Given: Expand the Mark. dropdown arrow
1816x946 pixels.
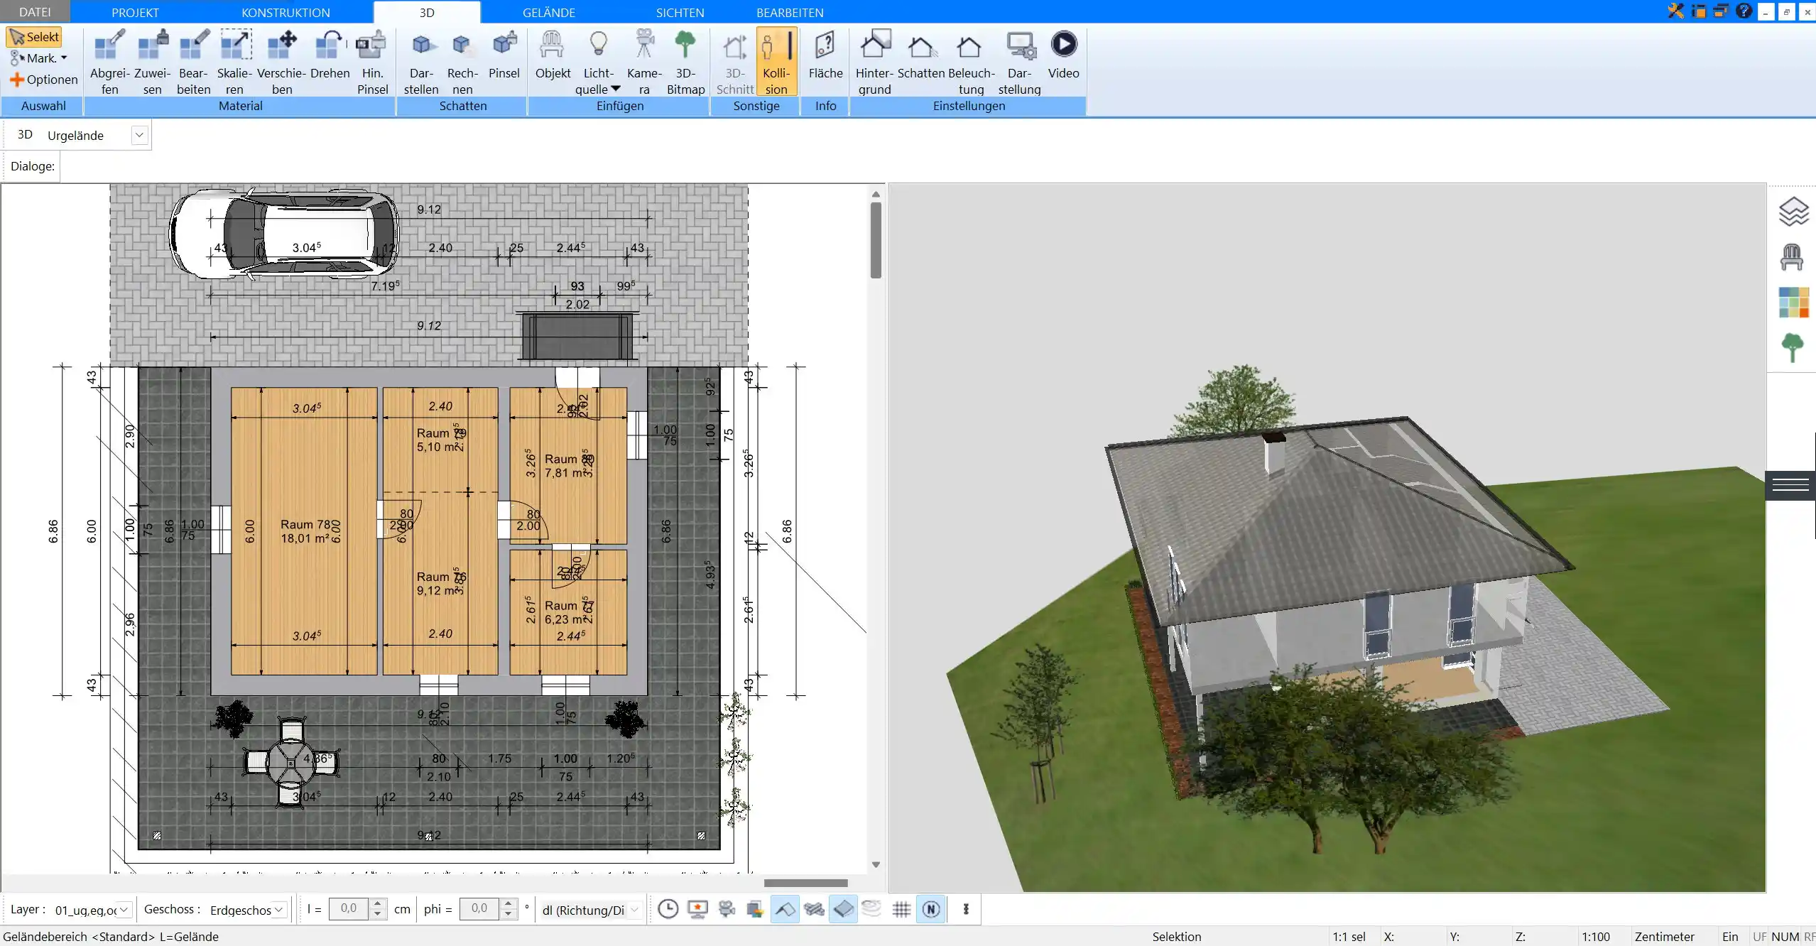Looking at the screenshot, I should point(64,58).
